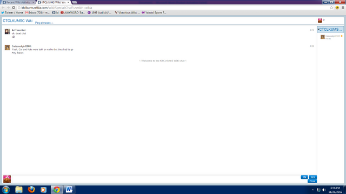Close the Recent Wiki Activity tab
This screenshot has width=346, height=194.
pos(33,2)
